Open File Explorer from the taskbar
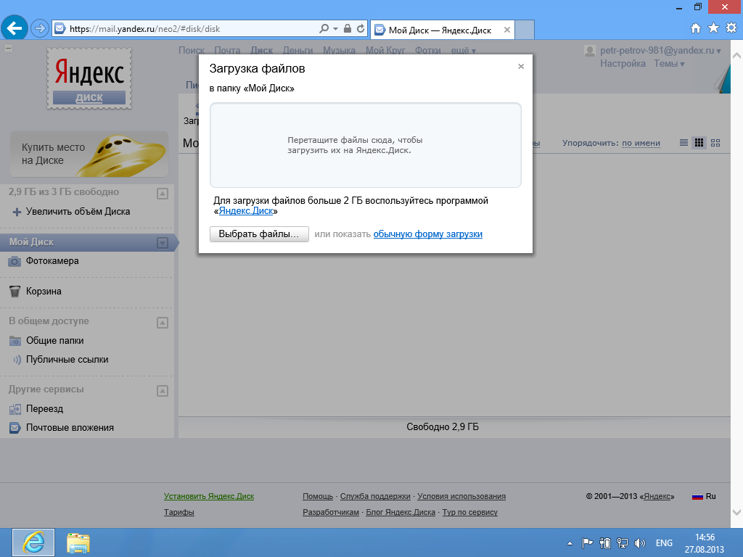The image size is (743, 557). tap(78, 542)
